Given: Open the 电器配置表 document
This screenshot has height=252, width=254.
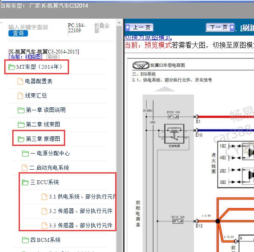Looking at the screenshot, I should 39,81.
